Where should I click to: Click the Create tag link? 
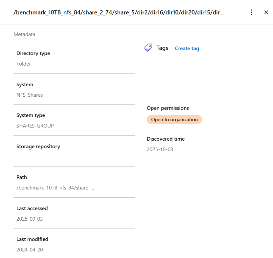click(187, 49)
